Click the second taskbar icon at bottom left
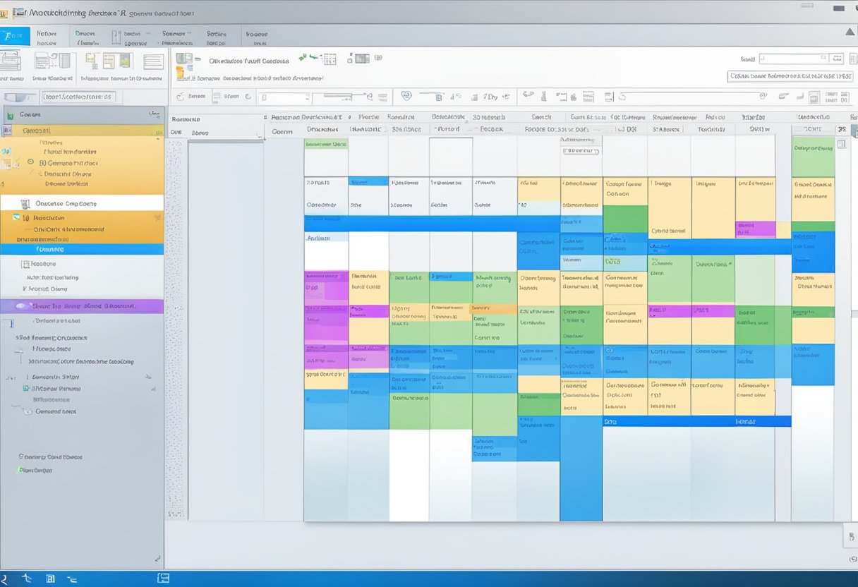 28,579
